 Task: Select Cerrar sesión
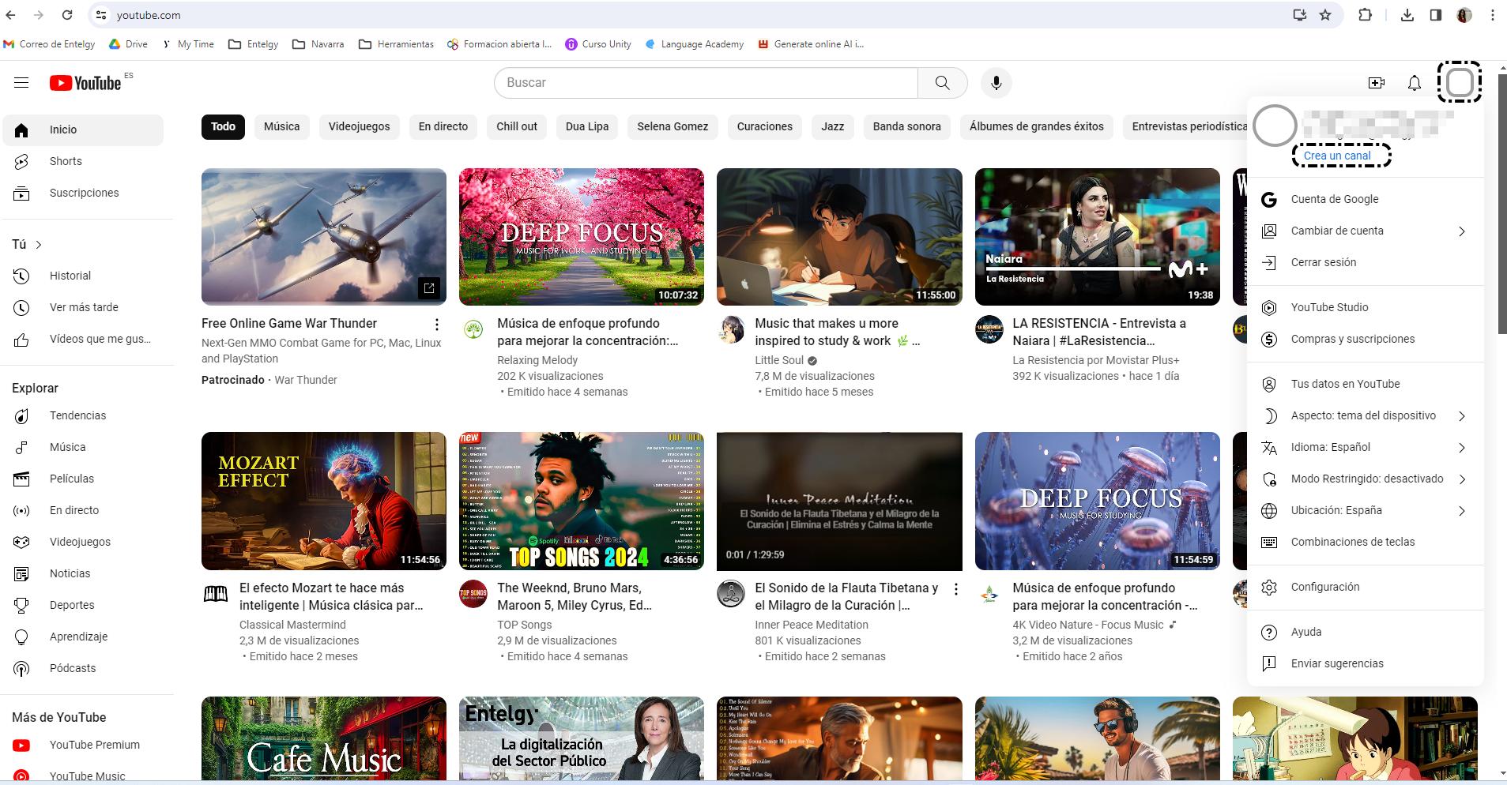(x=1365, y=262)
